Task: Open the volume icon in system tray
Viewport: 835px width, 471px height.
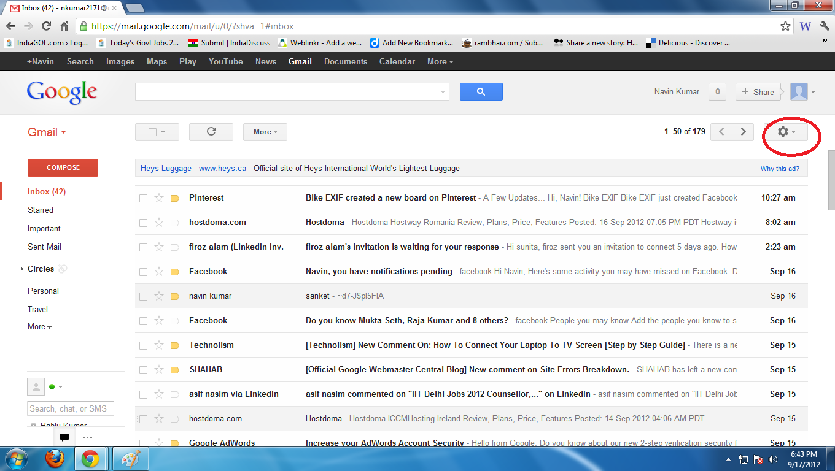Action: (x=773, y=458)
